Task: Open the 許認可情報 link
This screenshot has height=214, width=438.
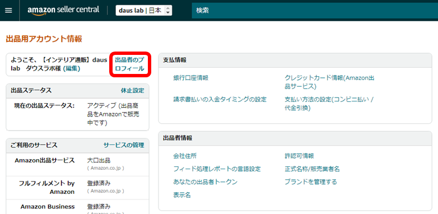Action: click(299, 156)
